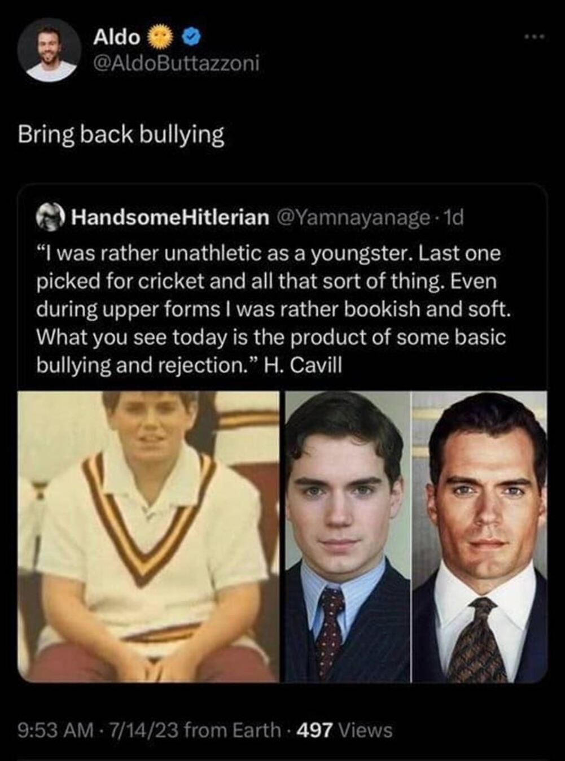Open the three-dot more options menu
565x761 pixels.
(x=534, y=38)
